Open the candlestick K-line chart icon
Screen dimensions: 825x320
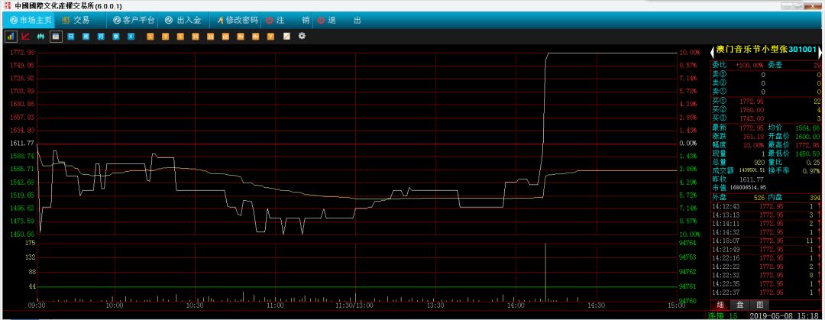pos(40,37)
